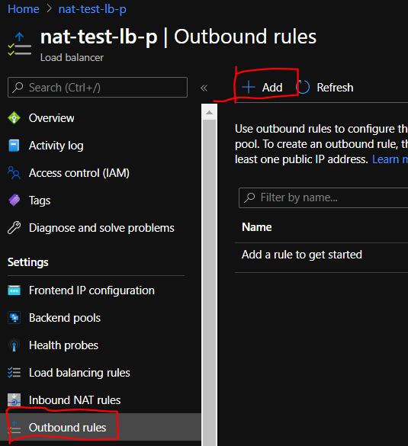
Task: Open Access control (IAM) people icon
Action: tap(14, 172)
